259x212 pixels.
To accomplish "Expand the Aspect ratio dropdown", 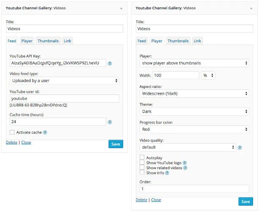I will pyautogui.click(x=194, y=94).
